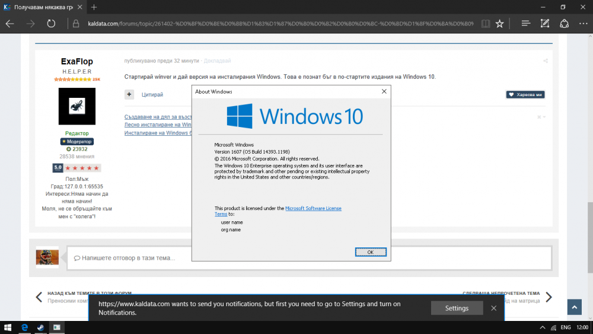Image resolution: width=593 pixels, height=334 pixels.
Task: Click Steam icon in taskbar
Action: [x=40, y=327]
